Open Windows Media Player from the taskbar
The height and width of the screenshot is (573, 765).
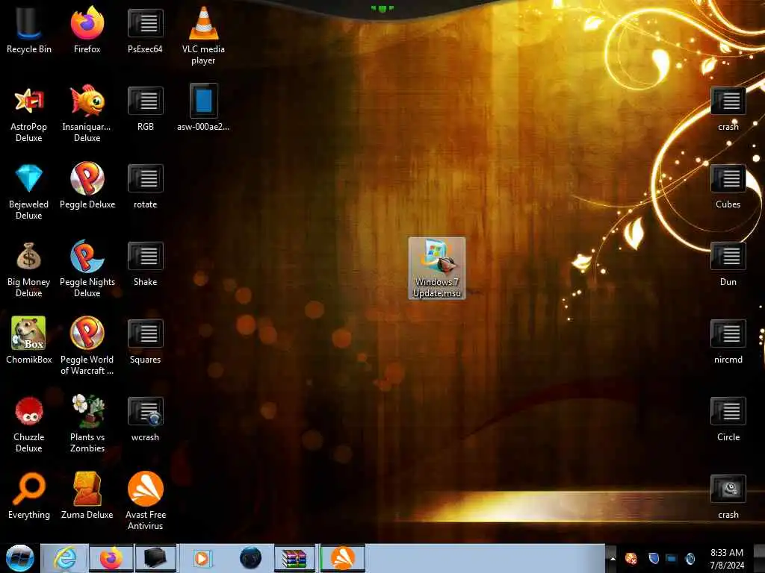tap(202, 558)
